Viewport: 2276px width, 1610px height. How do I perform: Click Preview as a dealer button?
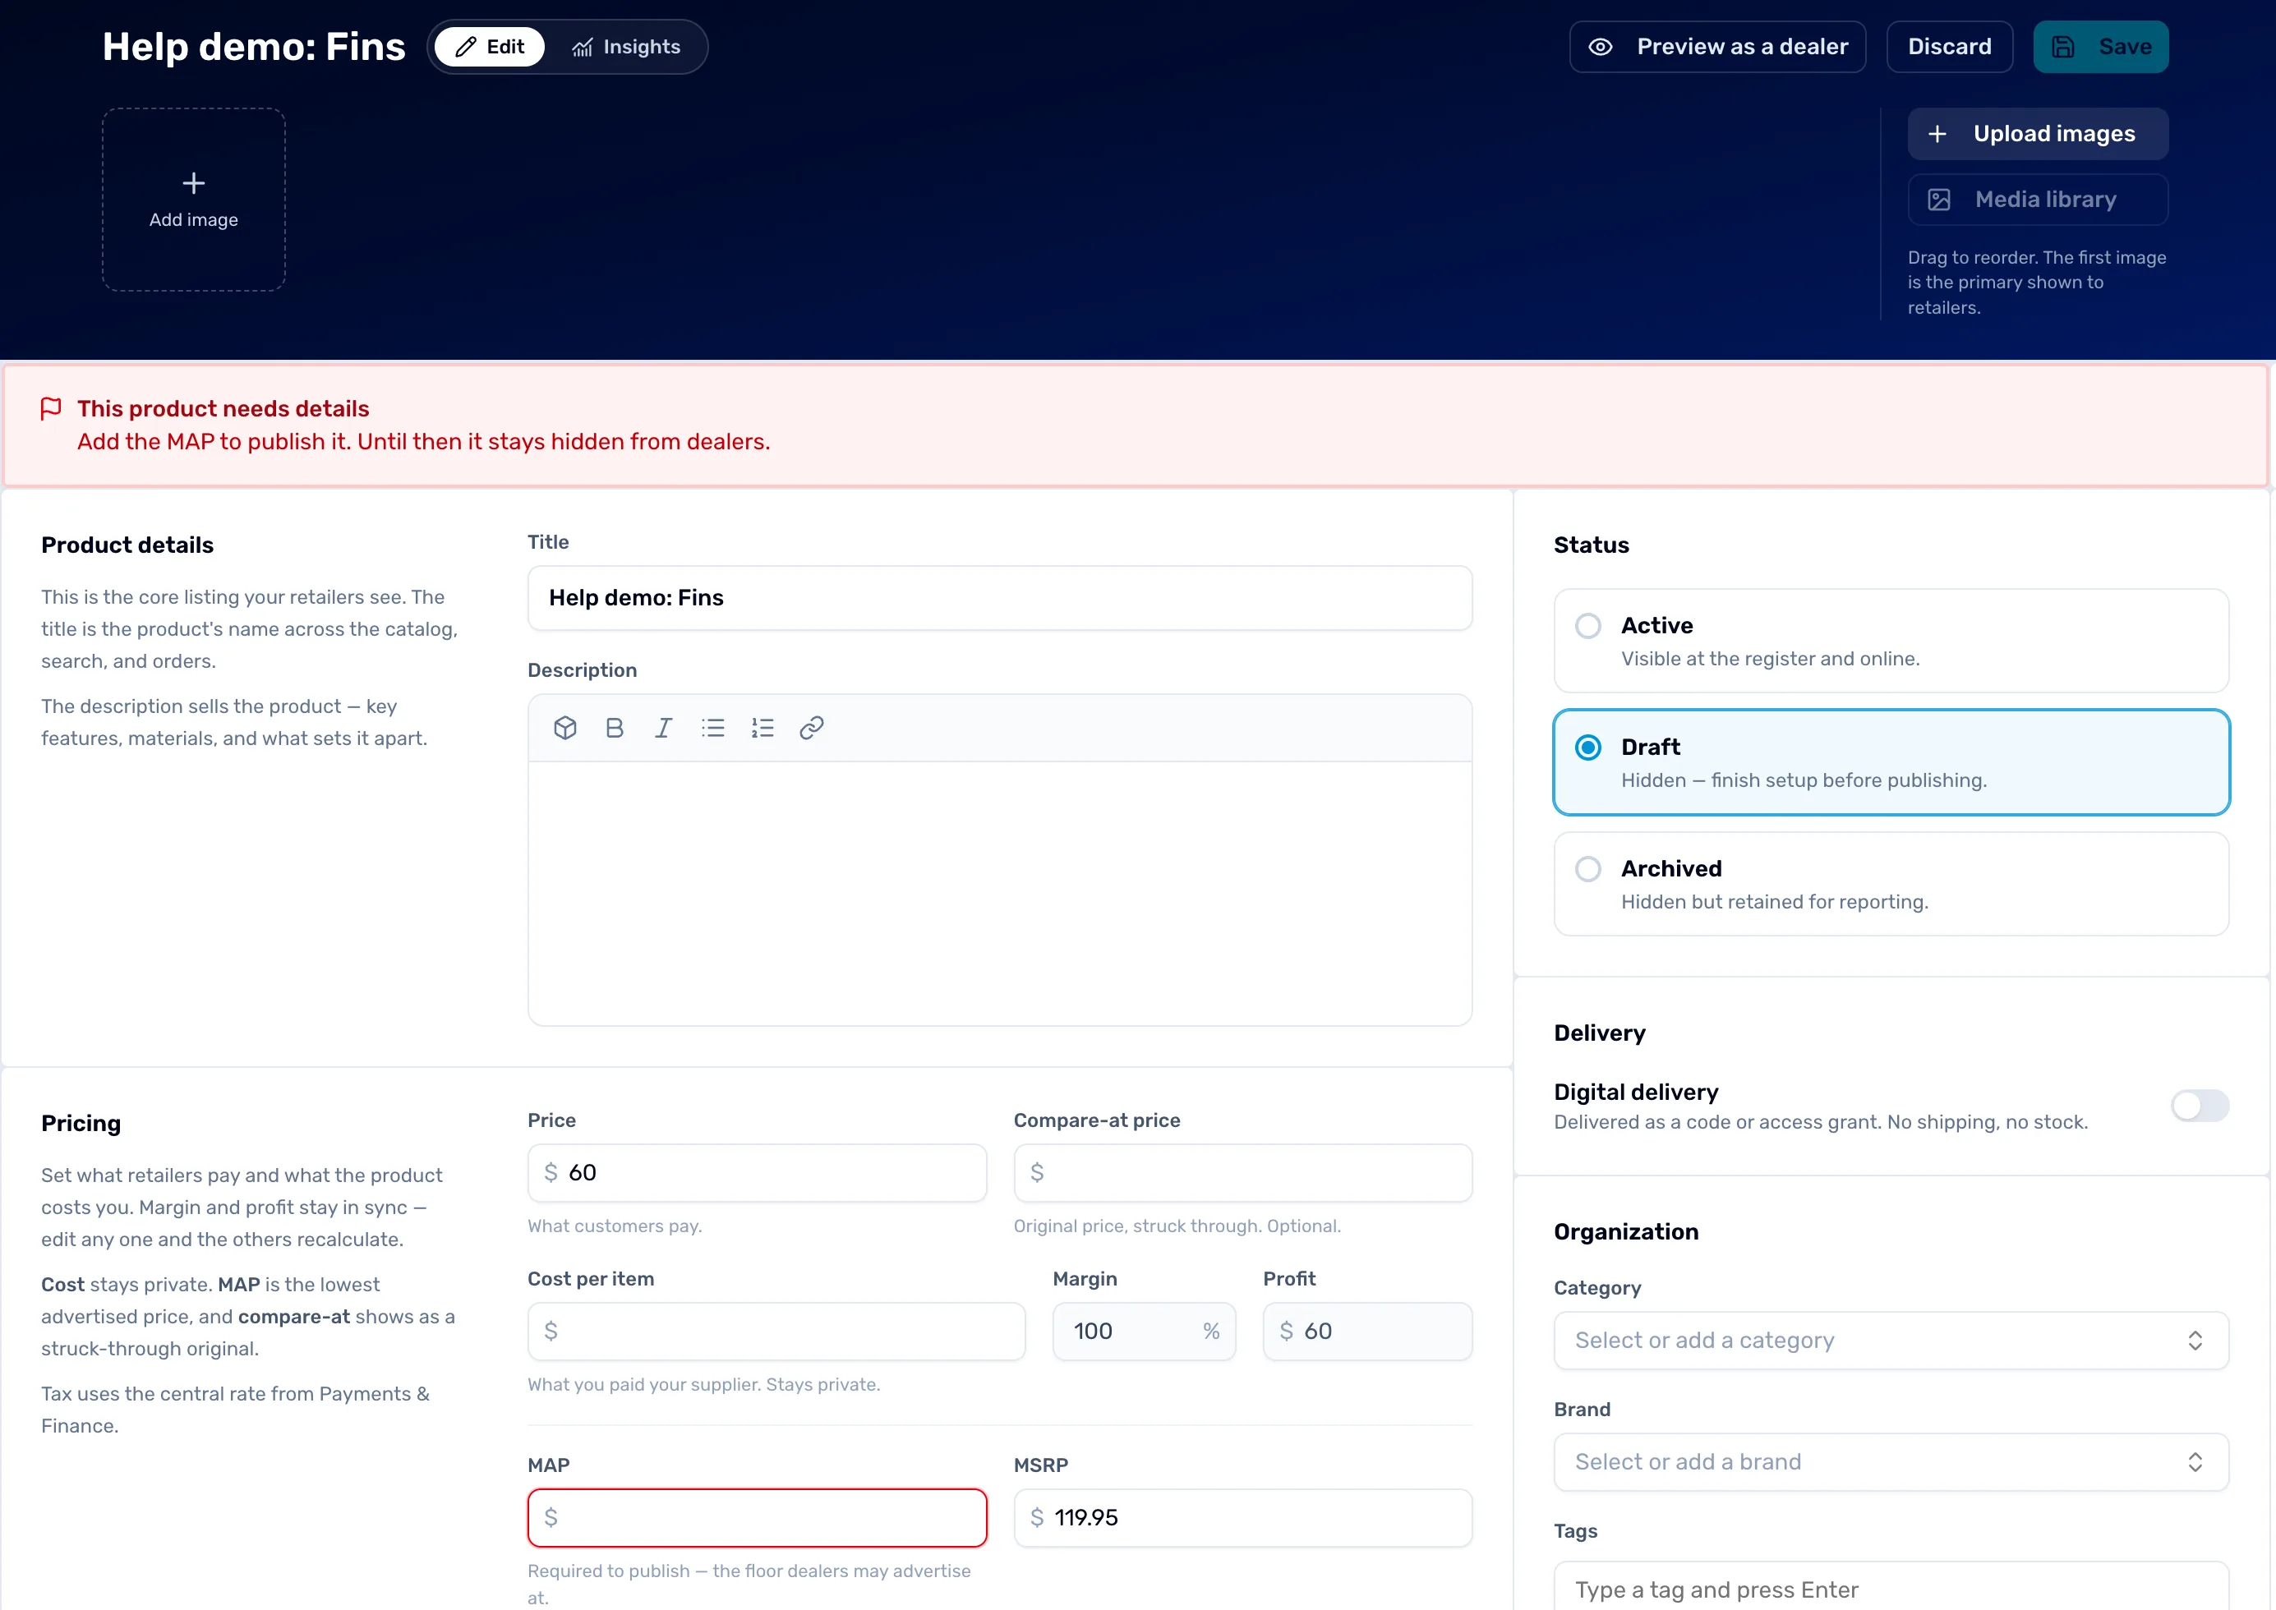[1716, 47]
